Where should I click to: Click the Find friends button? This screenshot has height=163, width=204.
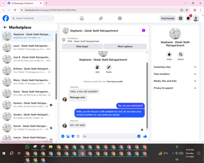[168, 18]
